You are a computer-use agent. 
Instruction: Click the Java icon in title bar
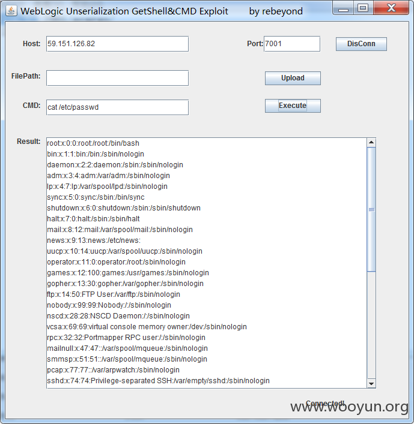click(x=11, y=11)
